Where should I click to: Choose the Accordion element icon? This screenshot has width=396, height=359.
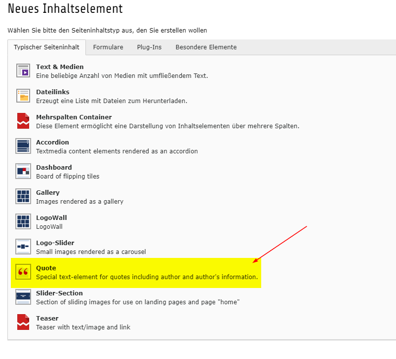[x=23, y=146]
